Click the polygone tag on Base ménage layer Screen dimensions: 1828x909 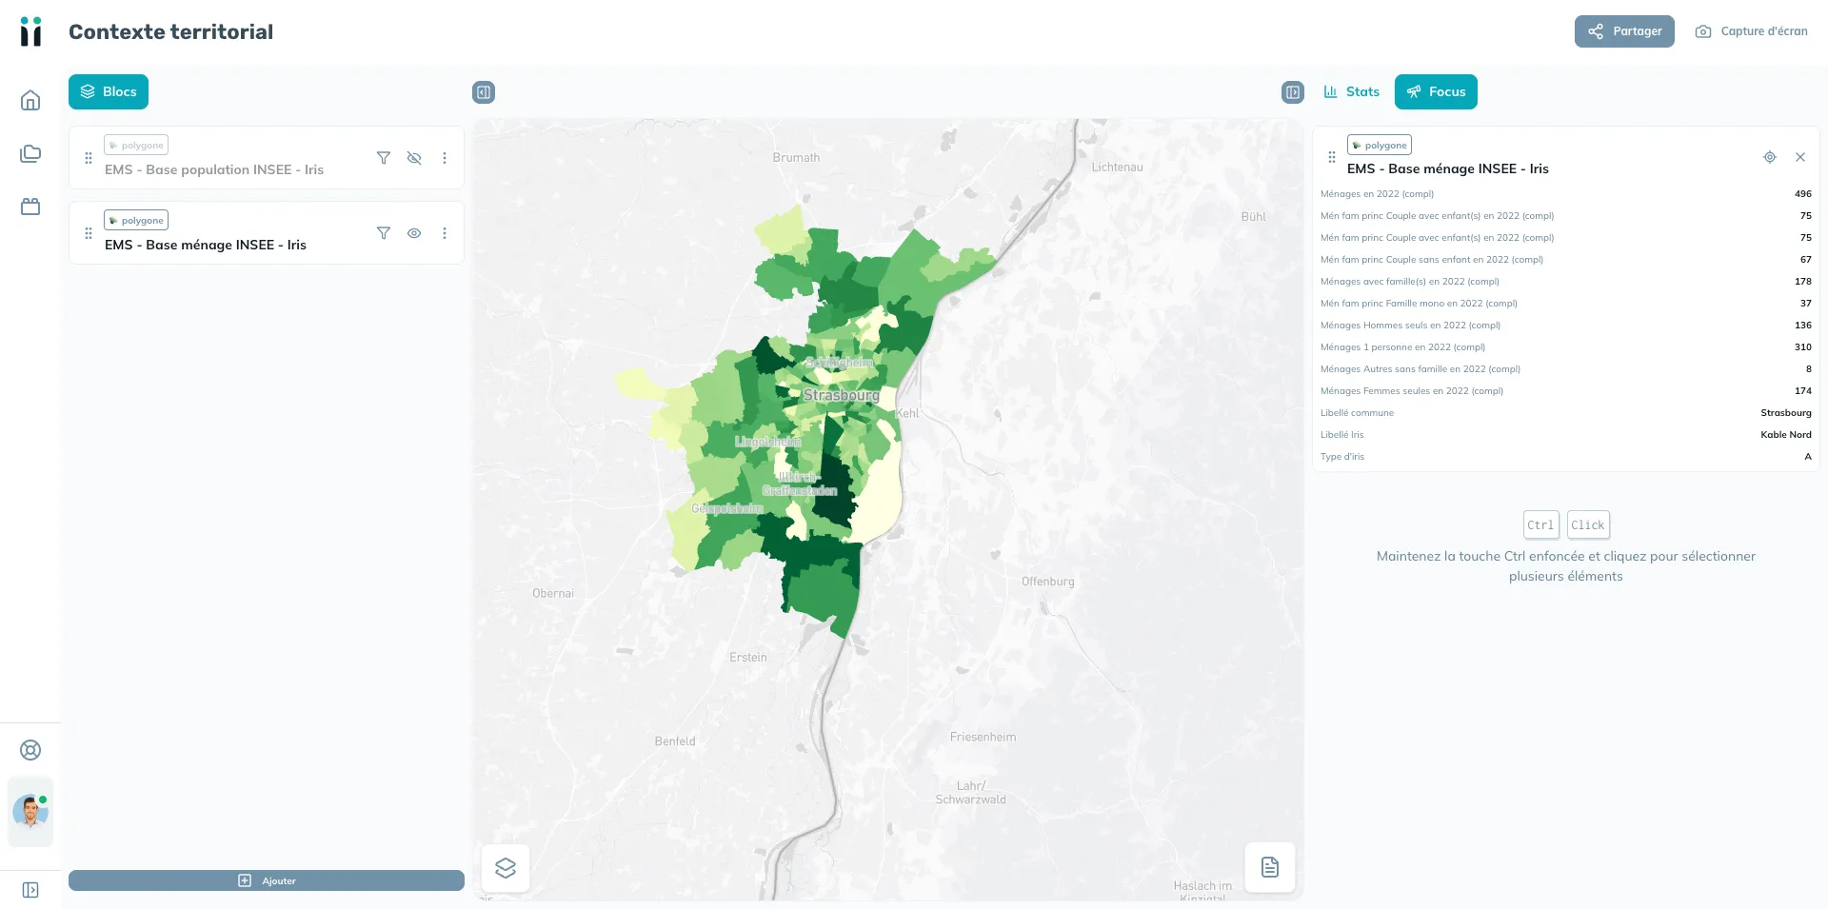[x=136, y=220]
